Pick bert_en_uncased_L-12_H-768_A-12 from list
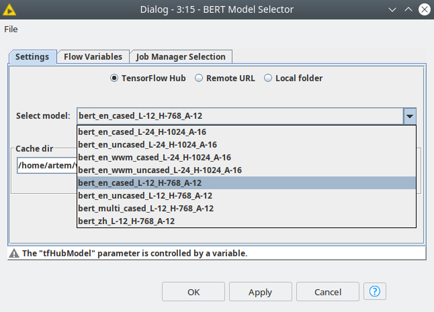 [247, 196]
